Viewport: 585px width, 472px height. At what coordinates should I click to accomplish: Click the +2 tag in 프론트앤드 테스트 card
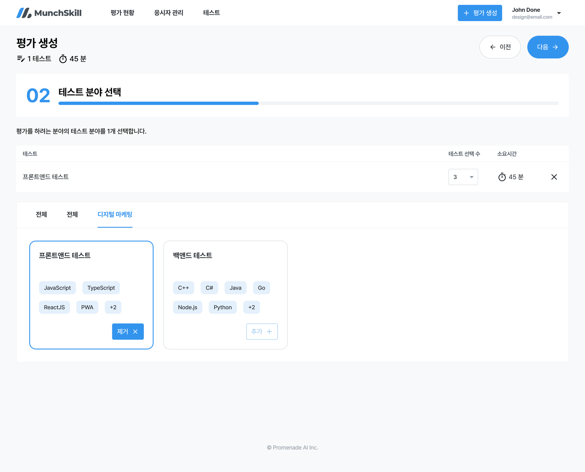point(113,307)
